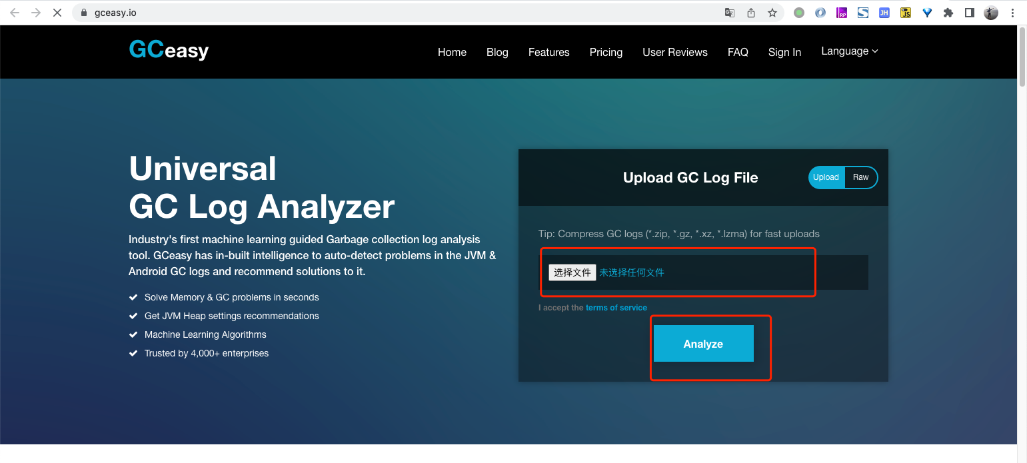Click the lock icon in address bar
The height and width of the screenshot is (463, 1027).
pyautogui.click(x=83, y=13)
